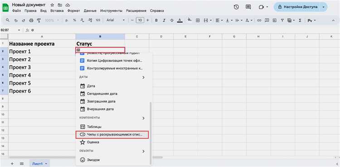Screen dimensions: 340x167
Task: Expand the КОМПОНЕНТЫ section arrow
Action: coord(143,118)
